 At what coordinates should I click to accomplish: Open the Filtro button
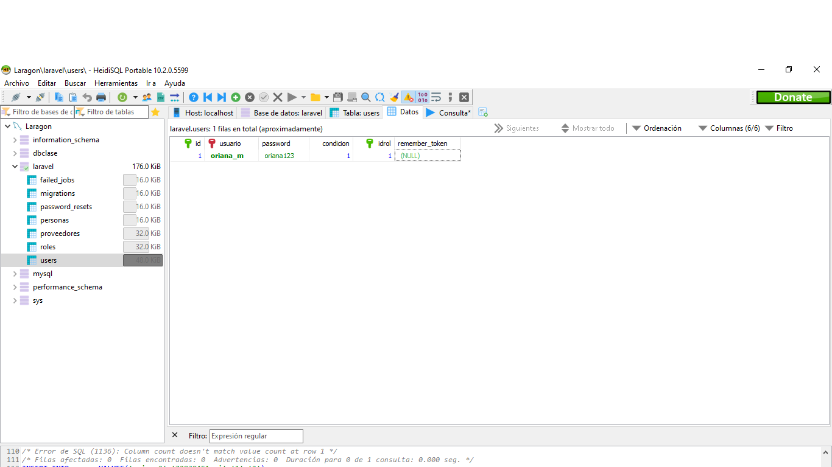779,128
